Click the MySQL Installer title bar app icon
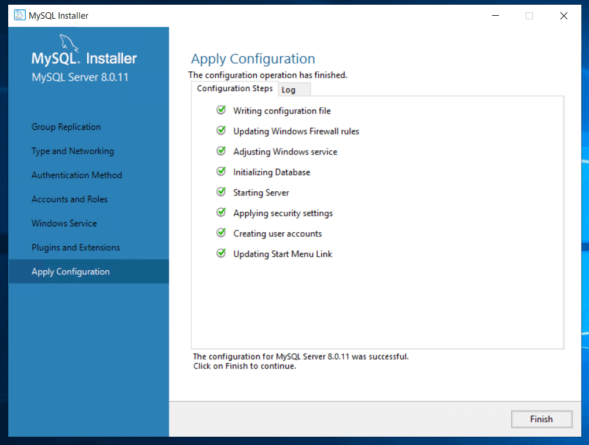Screen dimensions: 589x445 tap(19, 16)
